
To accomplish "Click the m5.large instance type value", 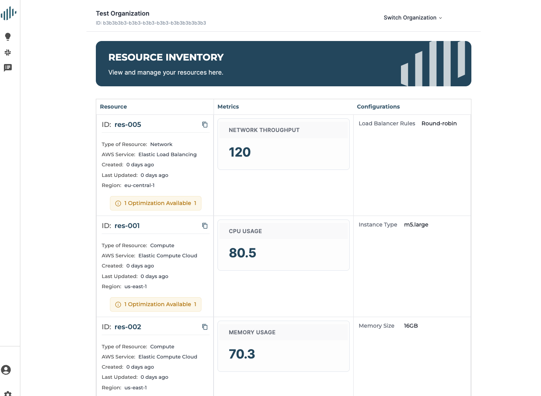I will click(416, 225).
